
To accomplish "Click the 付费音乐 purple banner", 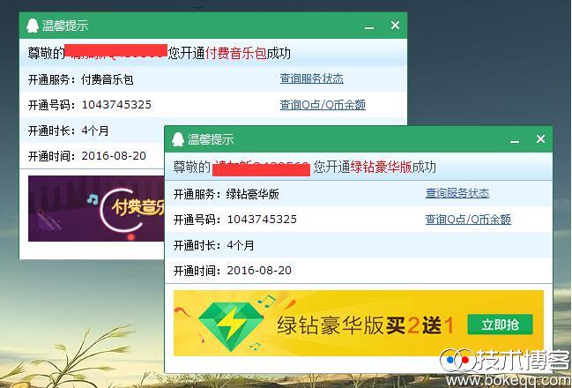I will pos(96,208).
